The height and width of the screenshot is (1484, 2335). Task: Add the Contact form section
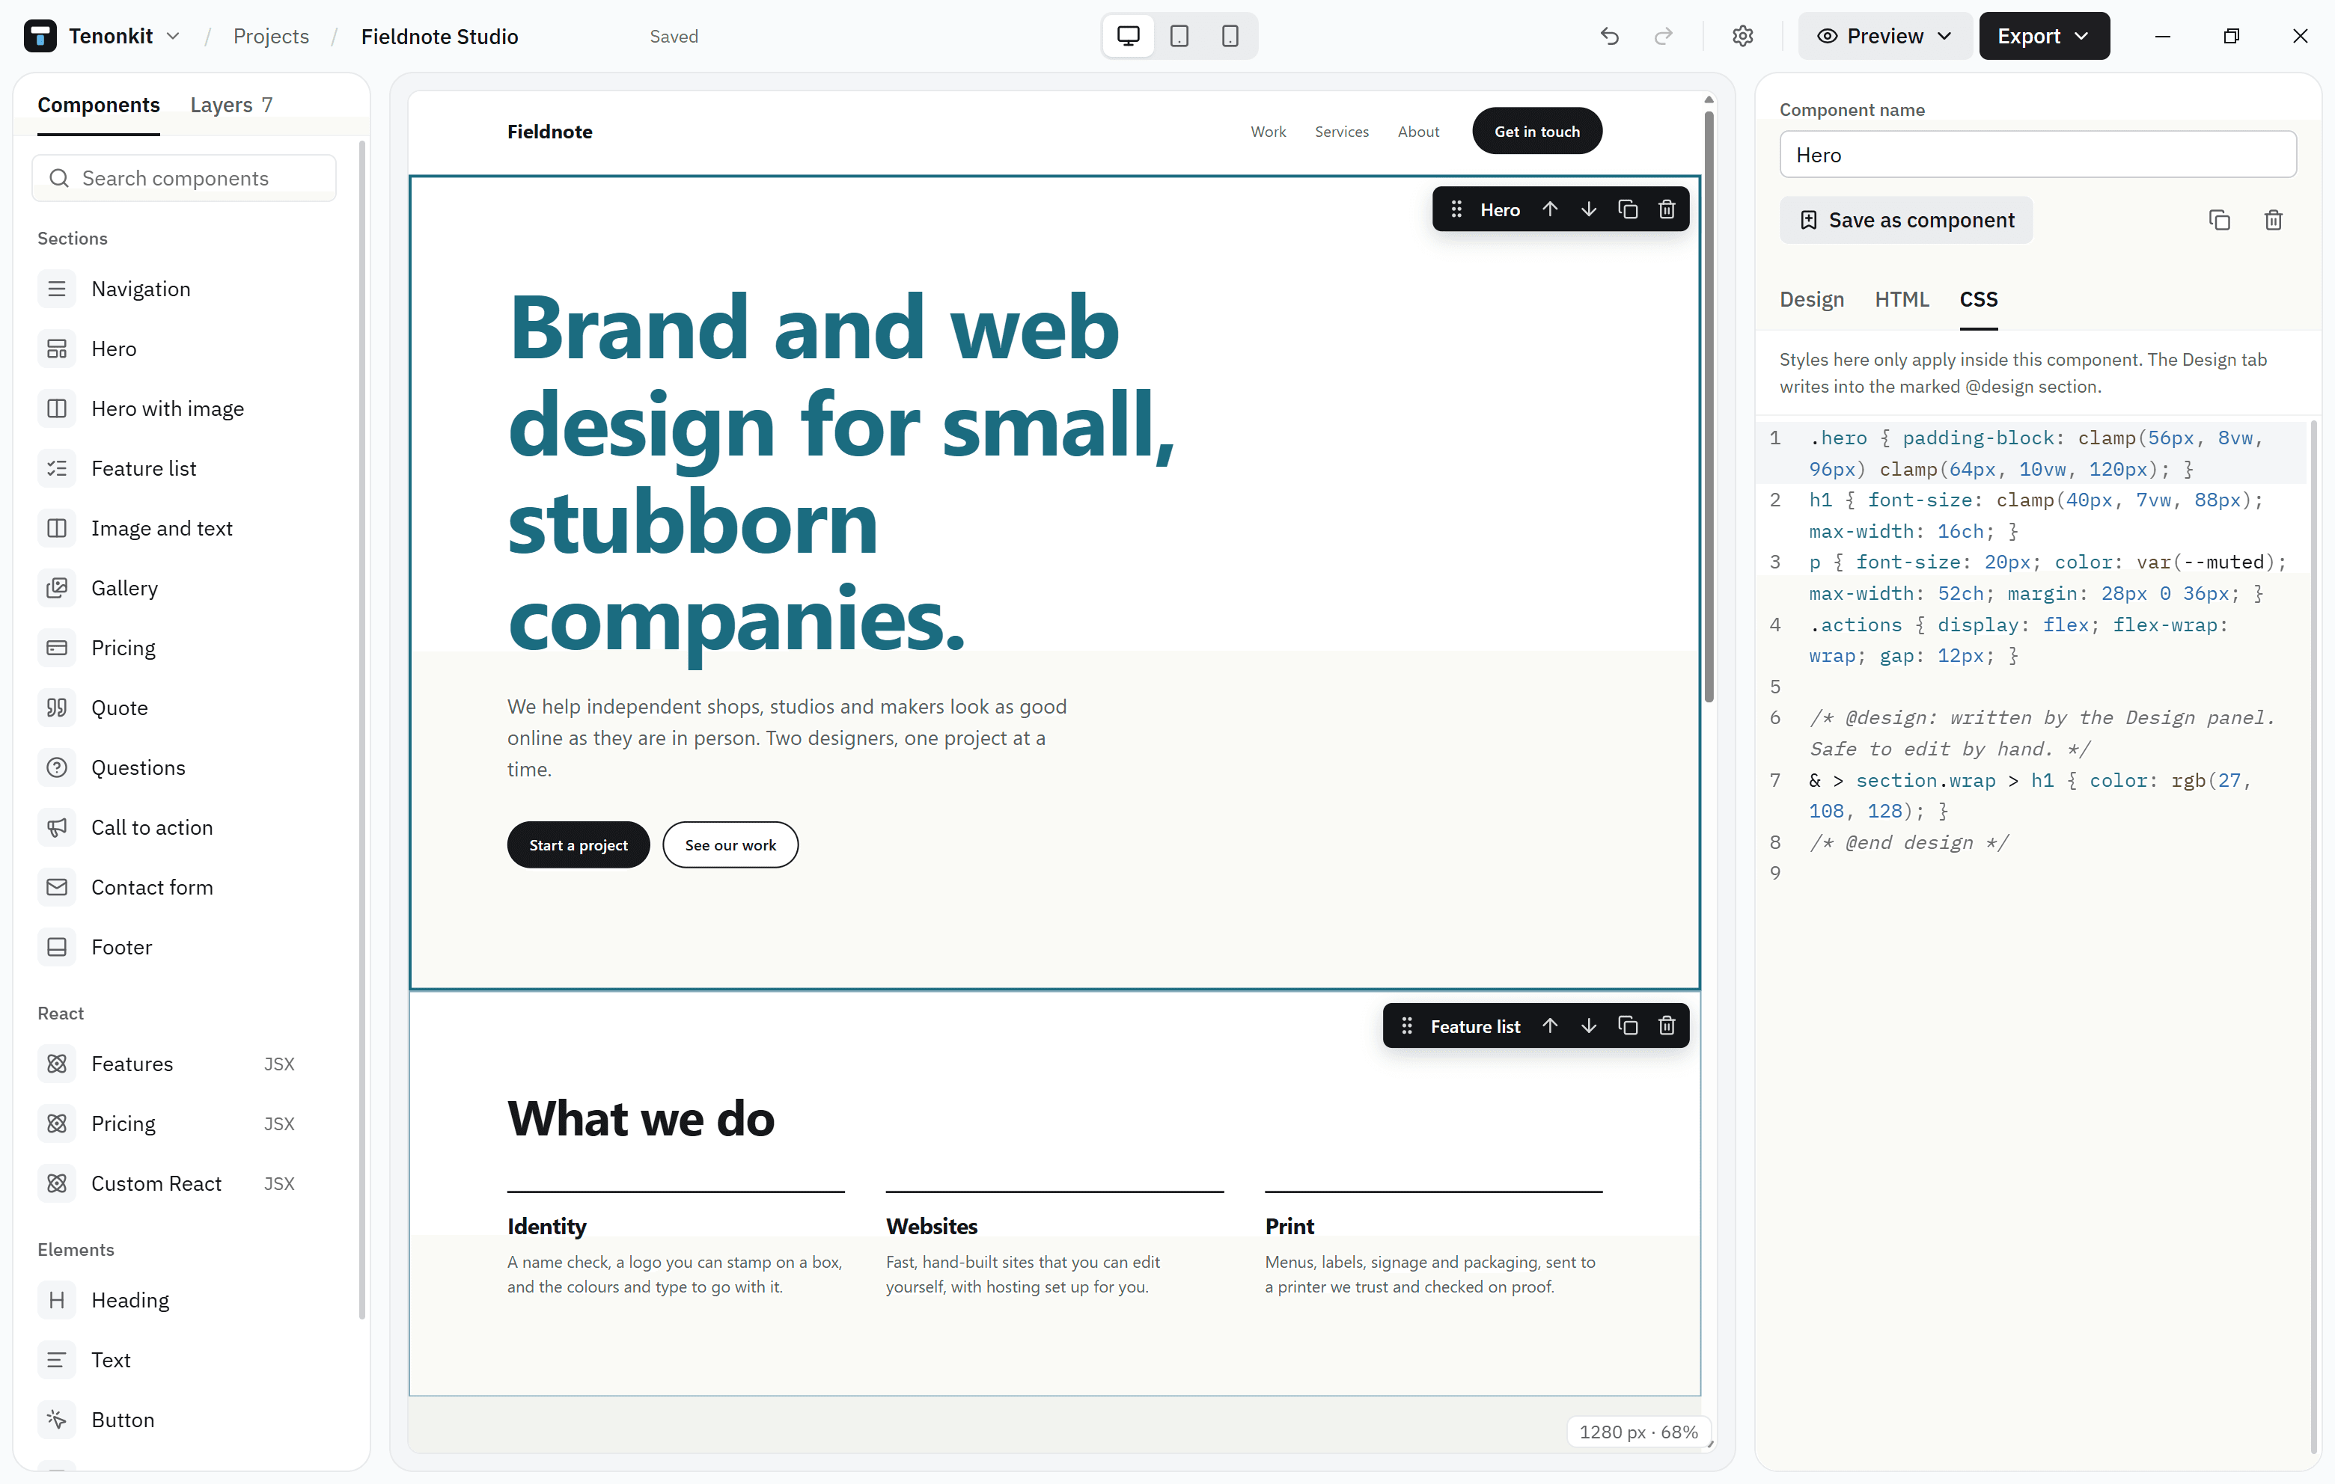pyautogui.click(x=183, y=888)
